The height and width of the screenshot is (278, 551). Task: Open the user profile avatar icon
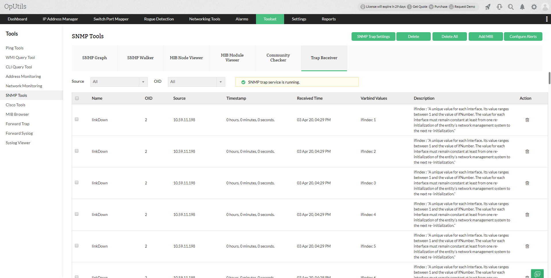point(545,7)
